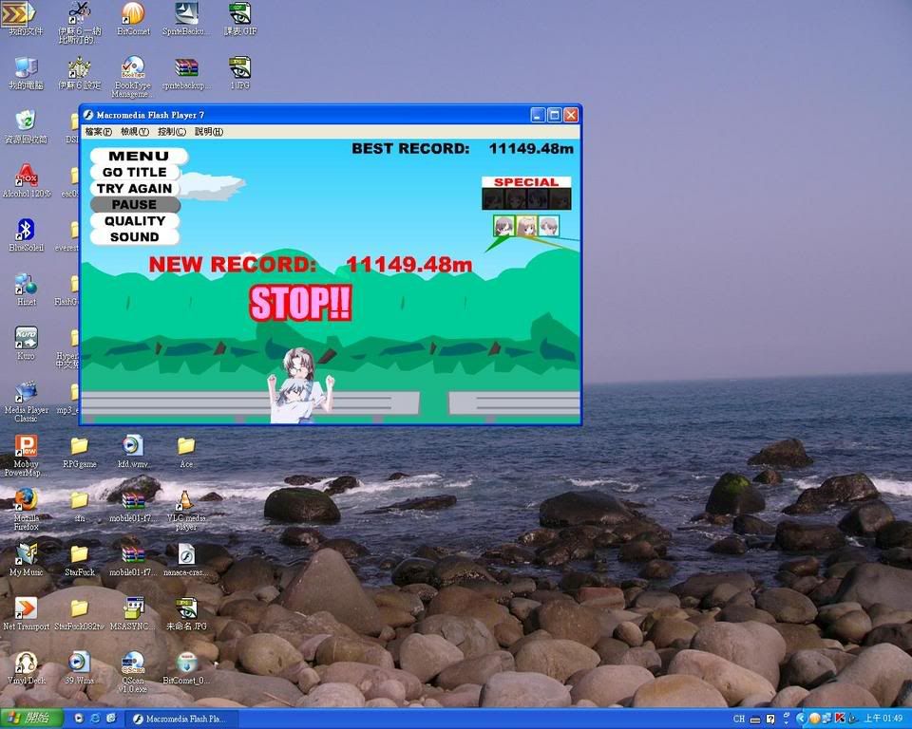This screenshot has width=912, height=729.
Task: Open the Hinet connection shortcut
Action: click(x=27, y=289)
